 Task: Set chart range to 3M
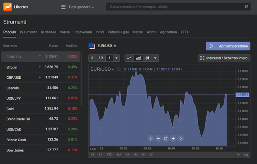point(127,155)
